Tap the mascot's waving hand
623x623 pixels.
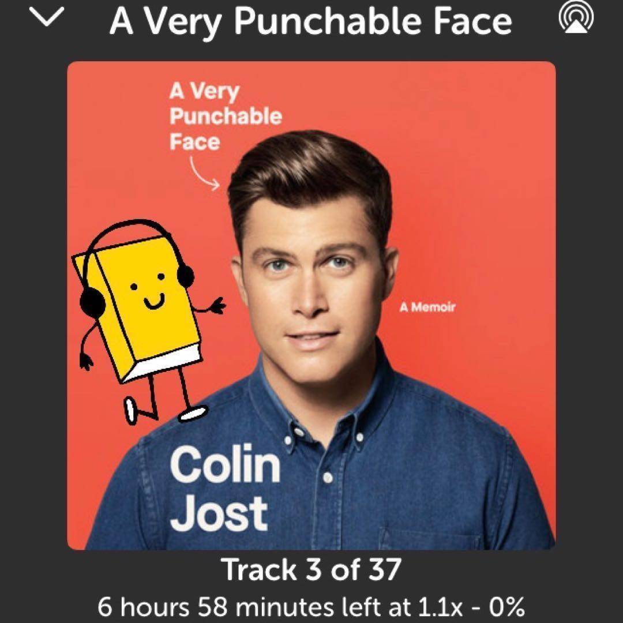click(x=217, y=306)
